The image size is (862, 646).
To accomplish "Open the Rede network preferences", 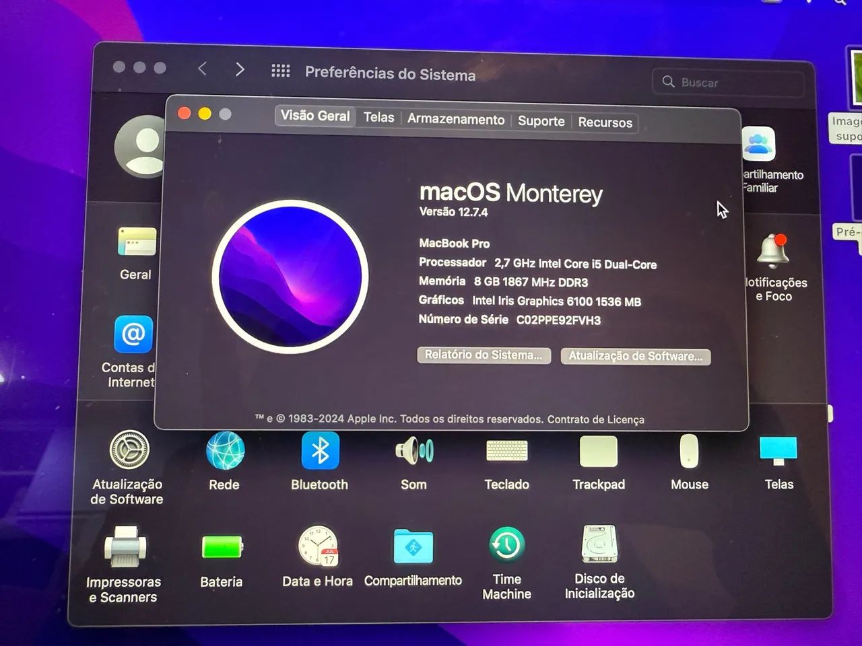I will [x=225, y=450].
